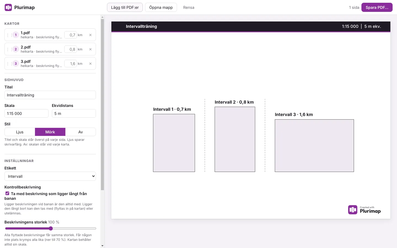Click 'Lägg till PDF:er' button

coord(125,7)
